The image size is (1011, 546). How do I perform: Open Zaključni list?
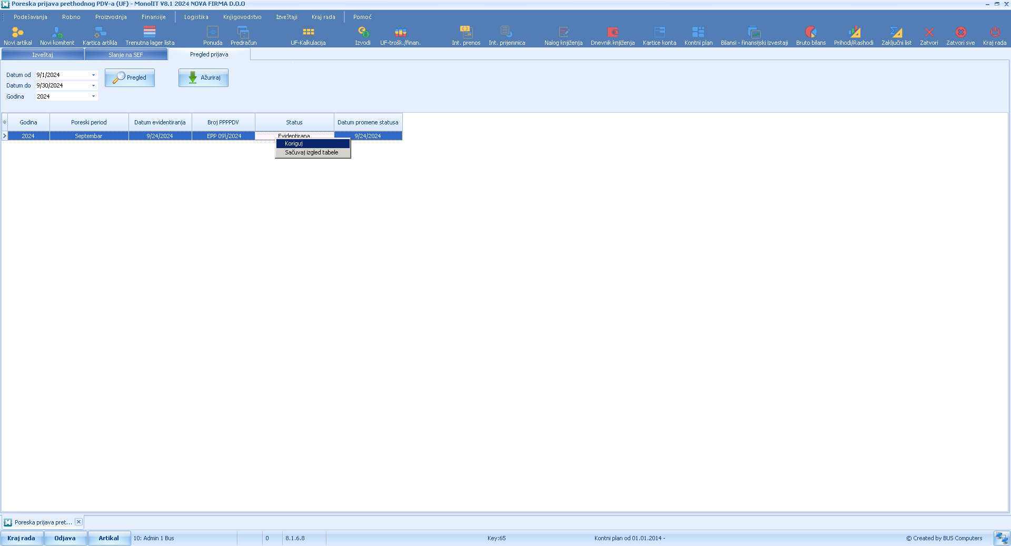[x=896, y=36]
